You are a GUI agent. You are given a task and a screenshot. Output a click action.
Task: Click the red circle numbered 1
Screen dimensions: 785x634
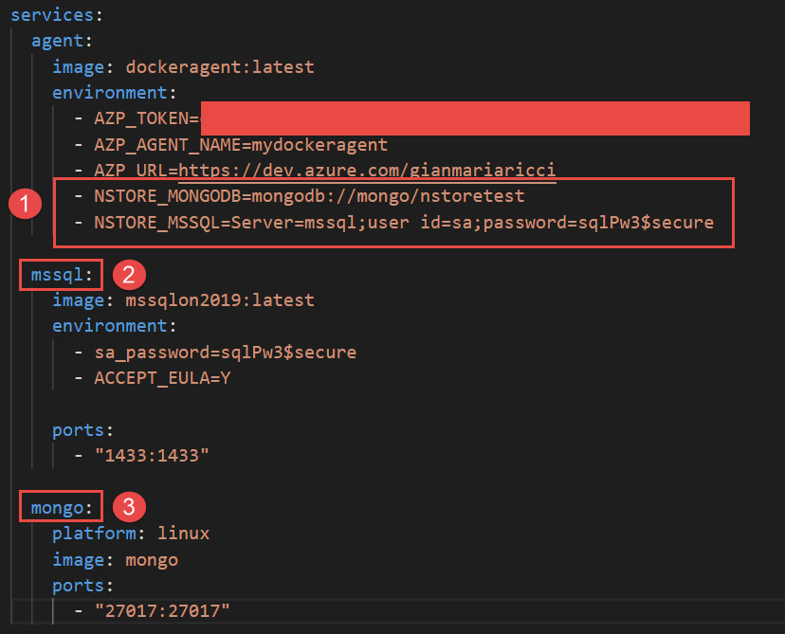pos(26,203)
